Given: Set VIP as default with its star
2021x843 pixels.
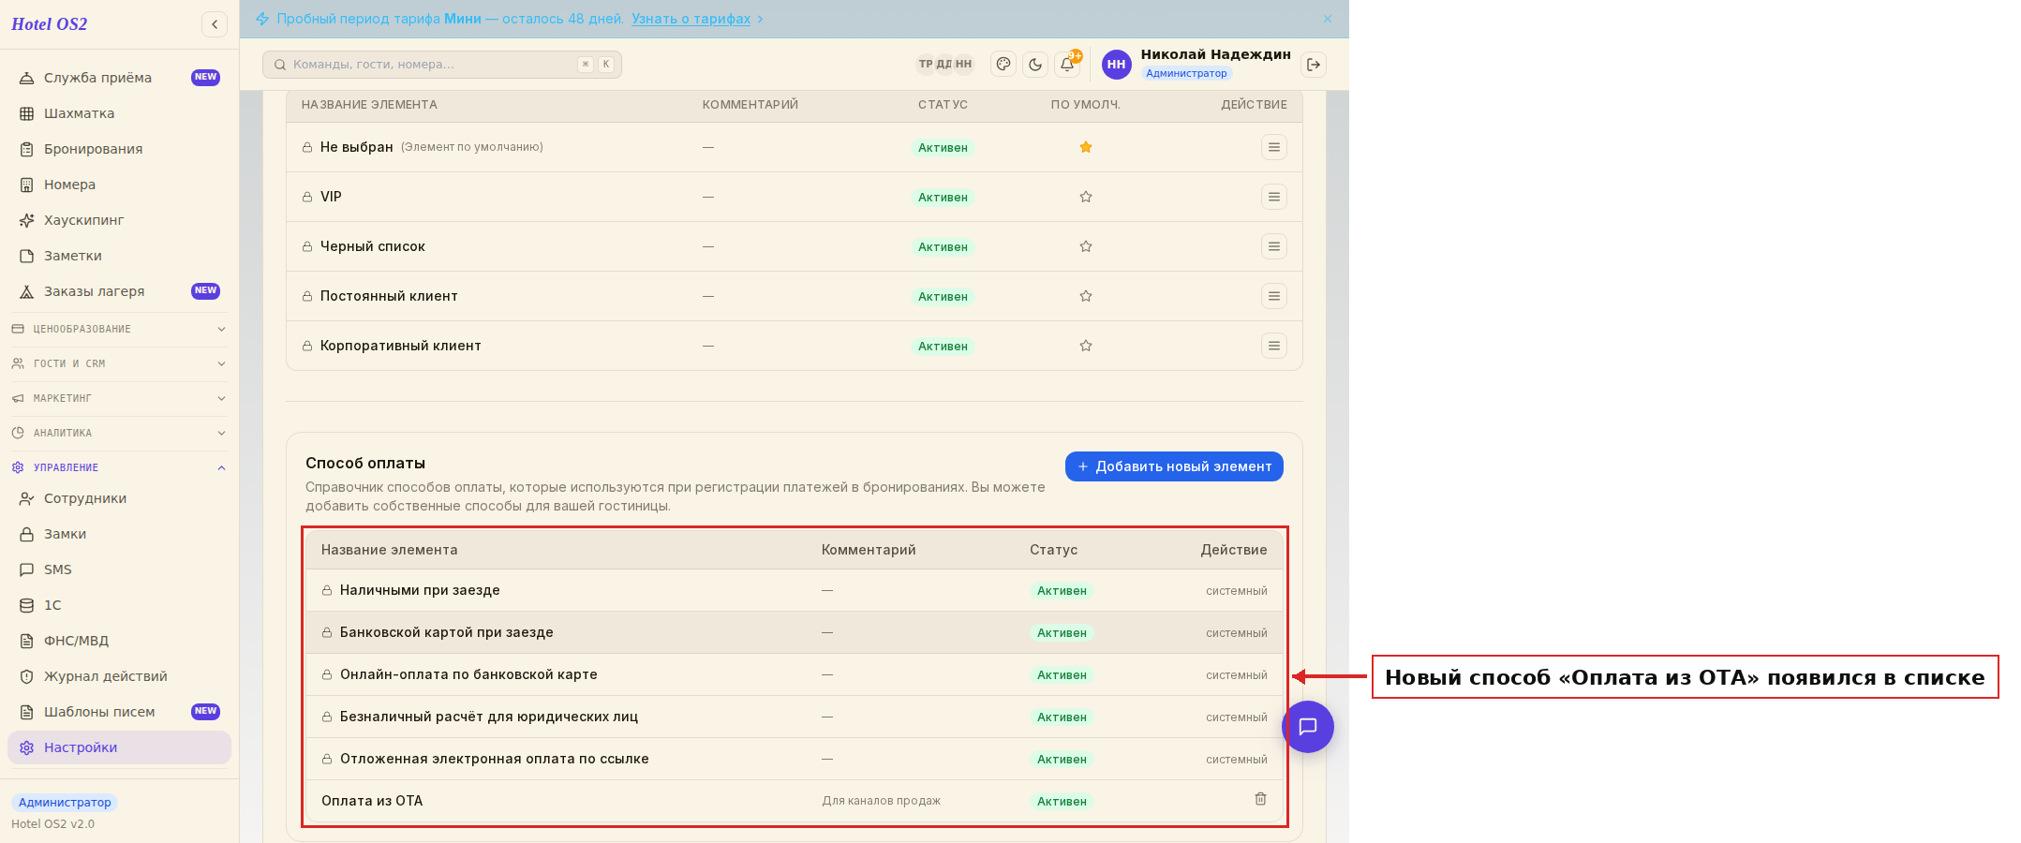Looking at the screenshot, I should coord(1086,197).
